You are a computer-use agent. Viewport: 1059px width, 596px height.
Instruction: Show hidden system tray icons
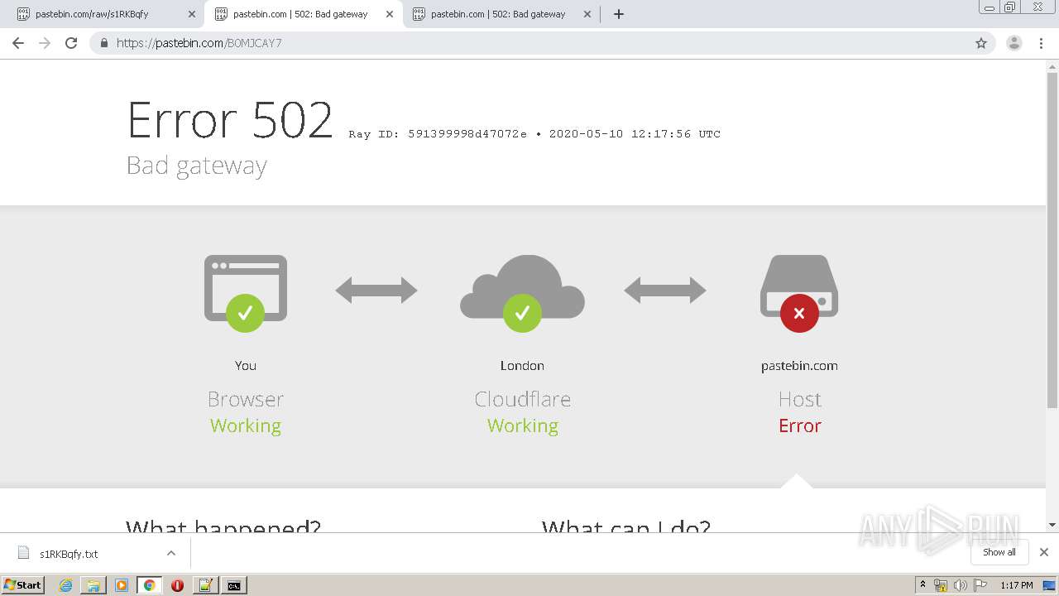point(922,585)
